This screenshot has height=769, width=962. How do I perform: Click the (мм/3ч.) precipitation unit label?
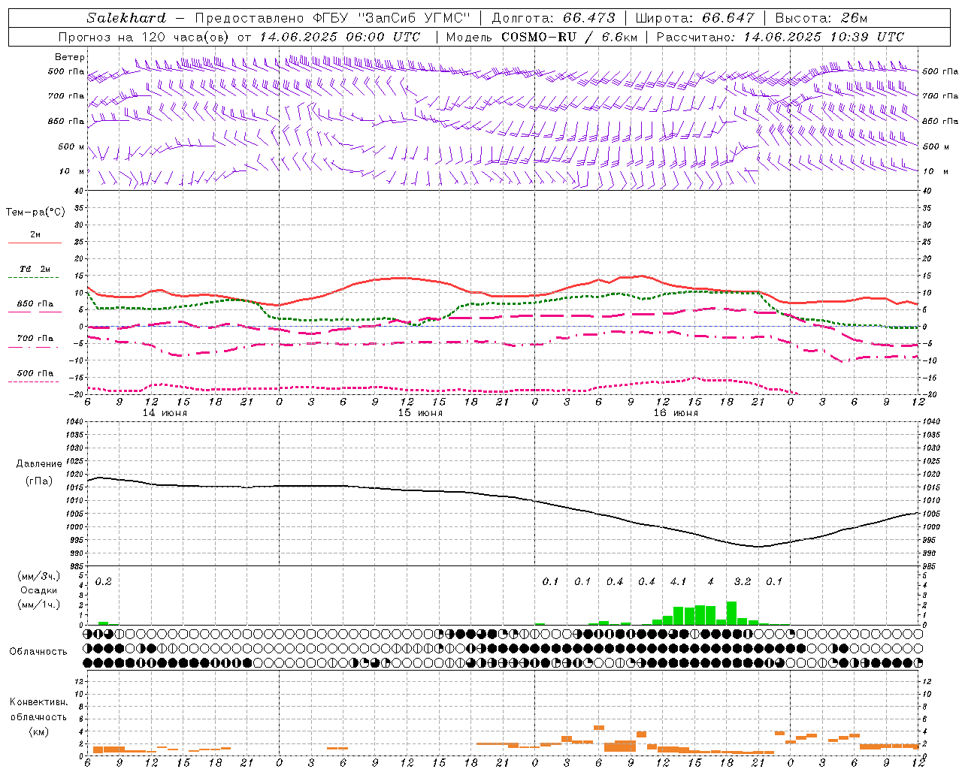pyautogui.click(x=38, y=576)
